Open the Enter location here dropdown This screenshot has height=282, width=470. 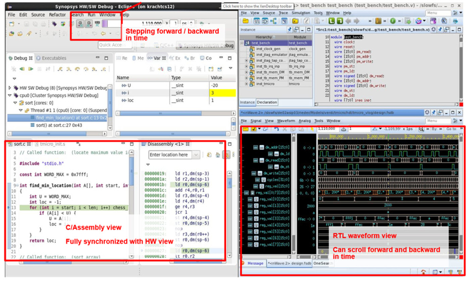coord(197,155)
